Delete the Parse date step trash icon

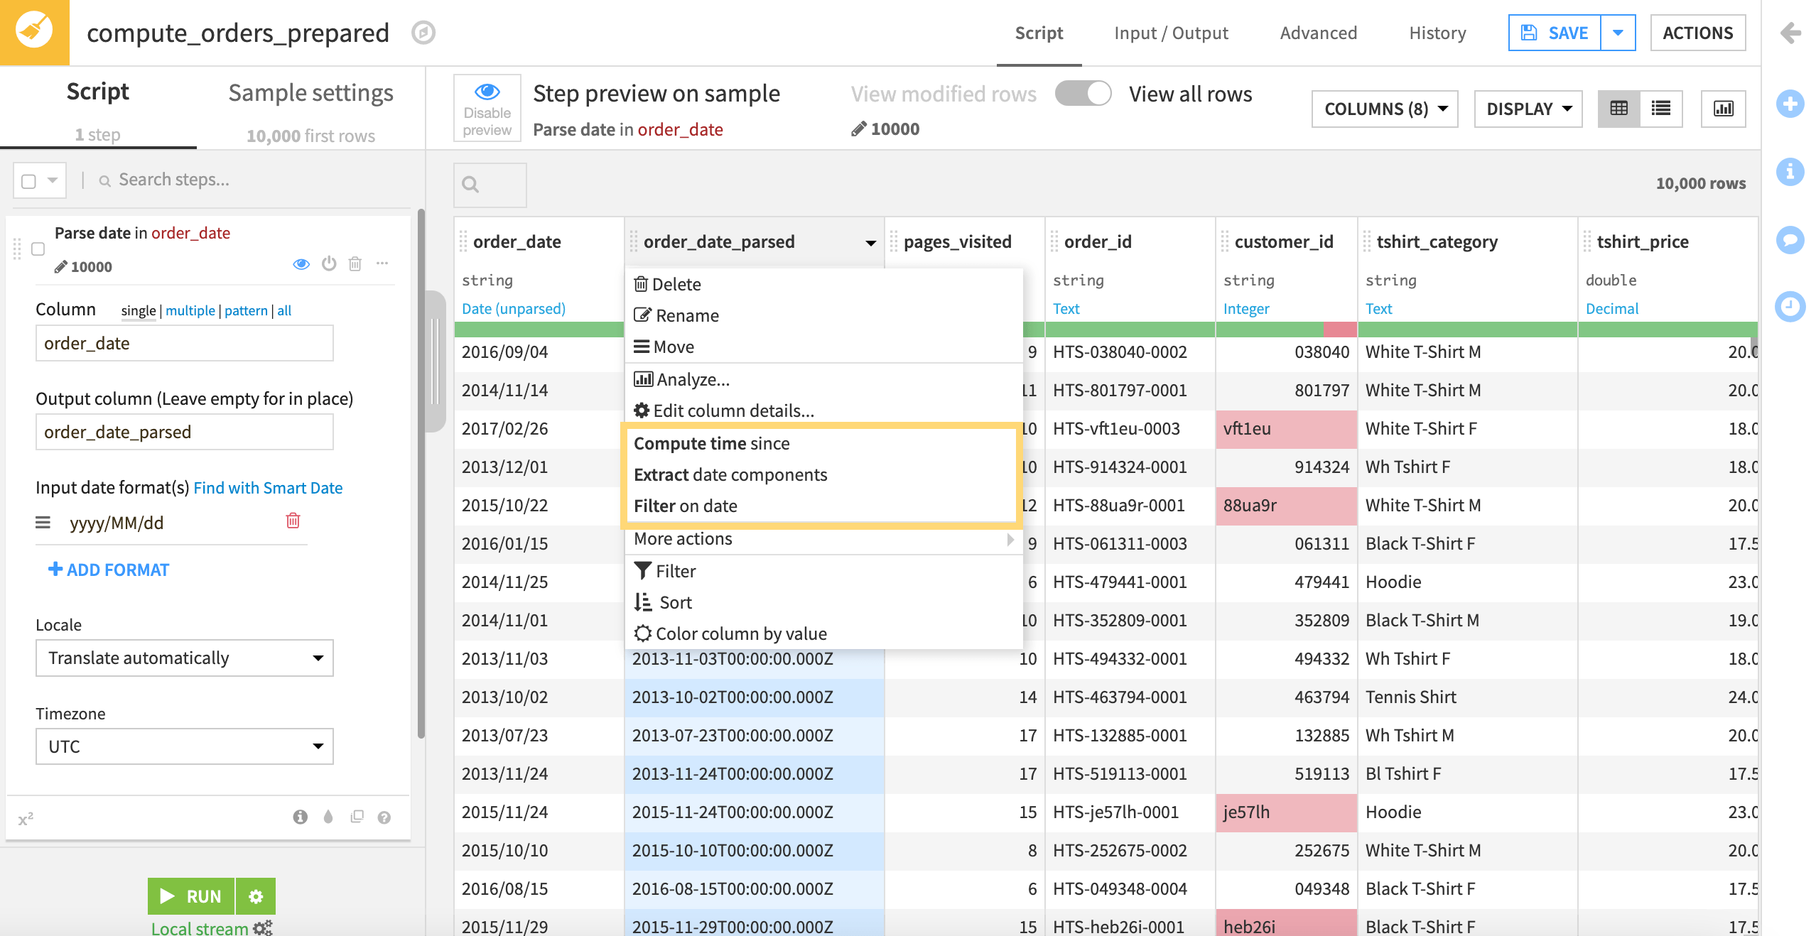355,264
